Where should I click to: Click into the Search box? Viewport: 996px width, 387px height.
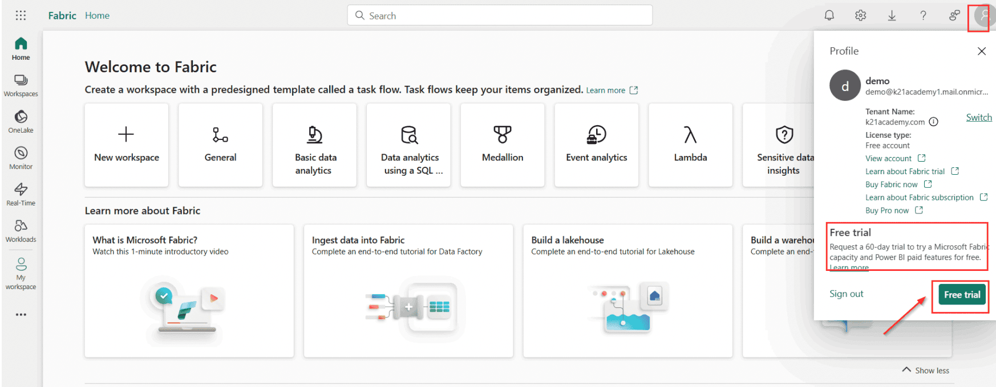click(x=500, y=15)
